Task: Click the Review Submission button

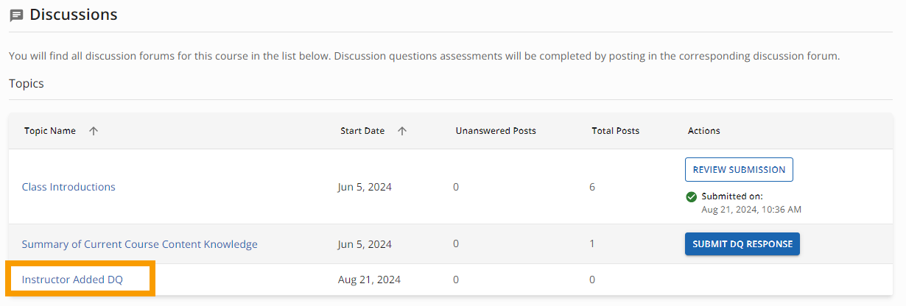Action: (x=739, y=169)
